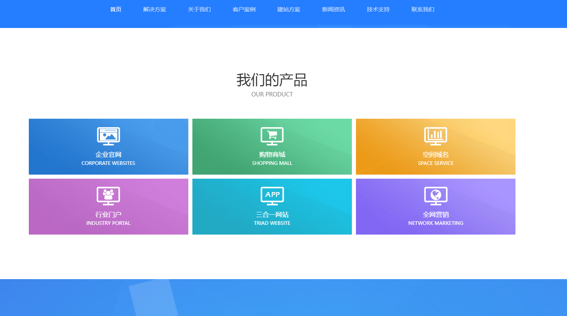The width and height of the screenshot is (567, 316).
Task: Go to the 首页 home menu item
Action: (x=116, y=9)
